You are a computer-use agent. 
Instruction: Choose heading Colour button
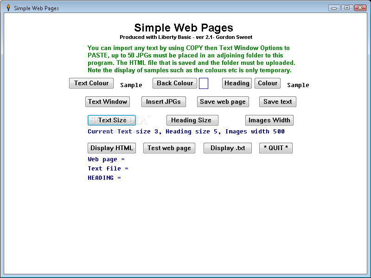click(268, 83)
